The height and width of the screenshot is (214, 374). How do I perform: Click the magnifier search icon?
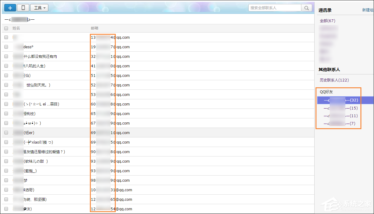[x=307, y=8]
